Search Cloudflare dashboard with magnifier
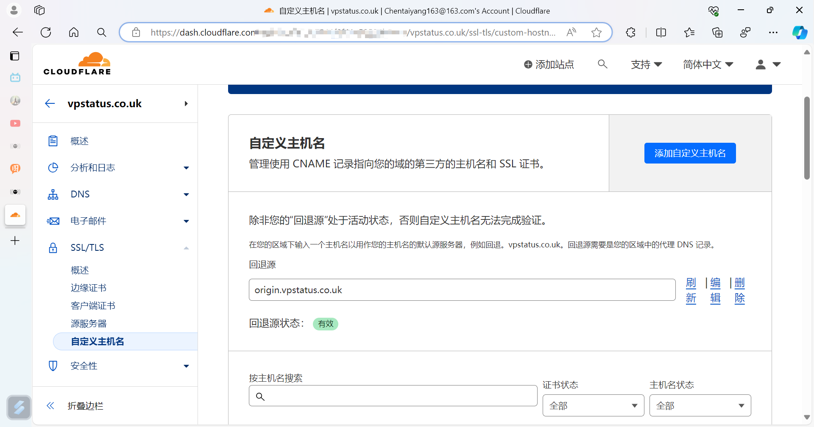This screenshot has height=427, width=814. pyautogui.click(x=602, y=64)
